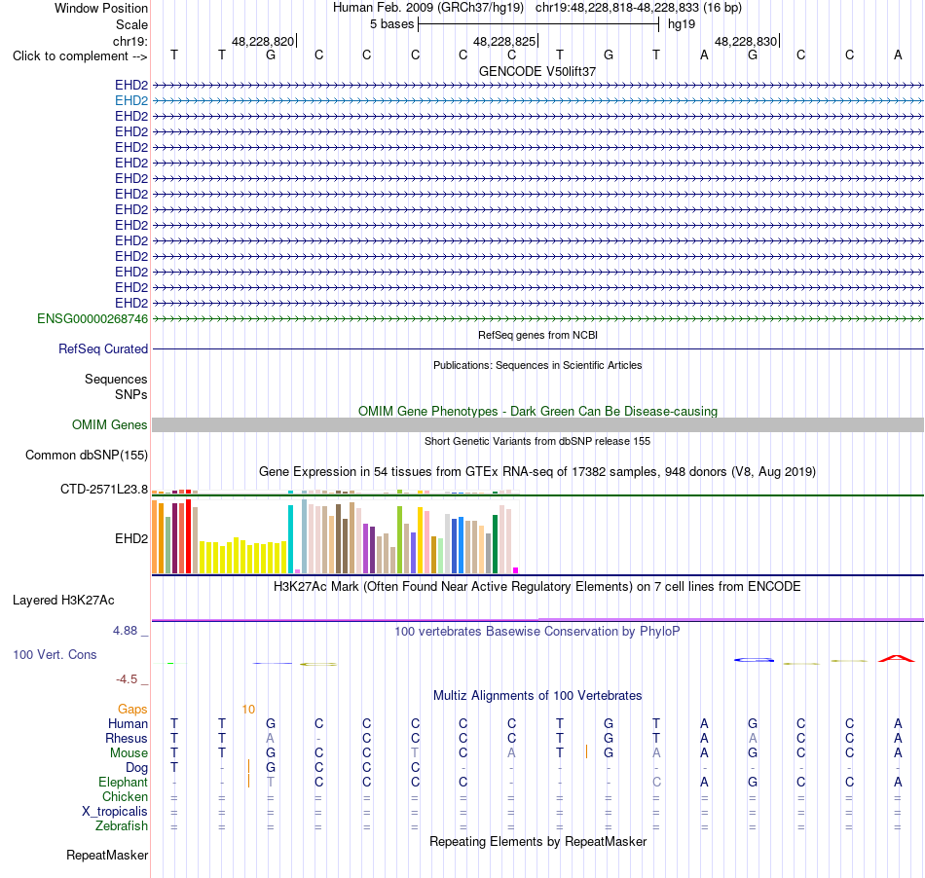Viewport: 925px width, 878px height.
Task: Select the Zebrafish species label
Action: pos(122,826)
